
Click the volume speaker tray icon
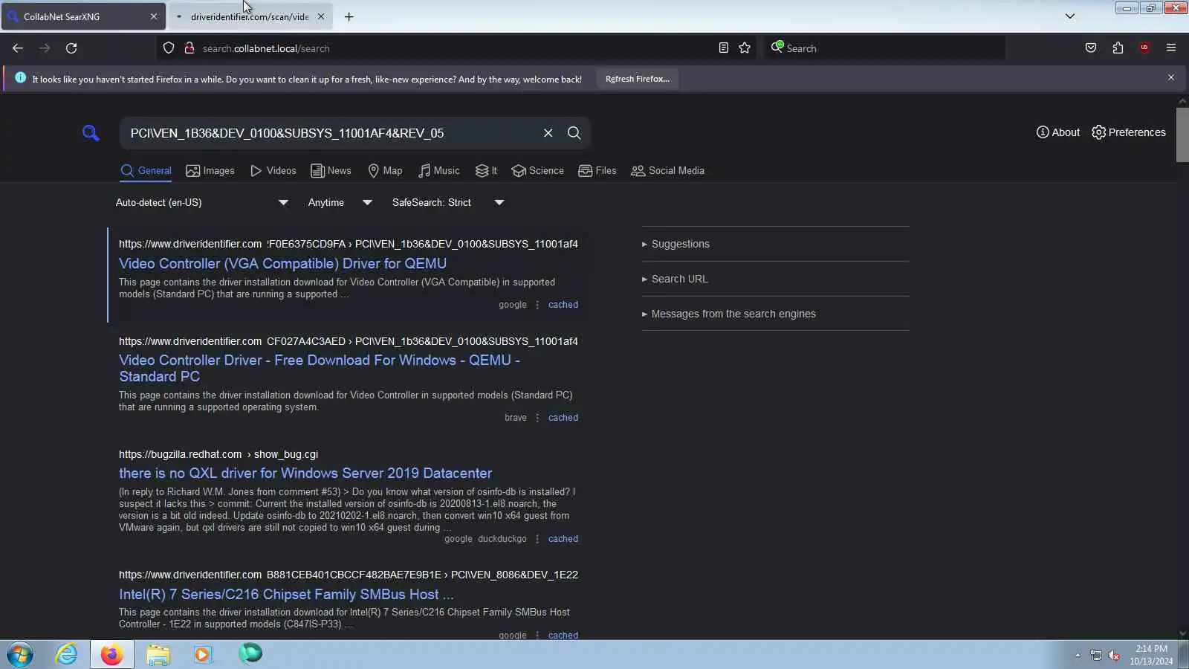(1114, 655)
